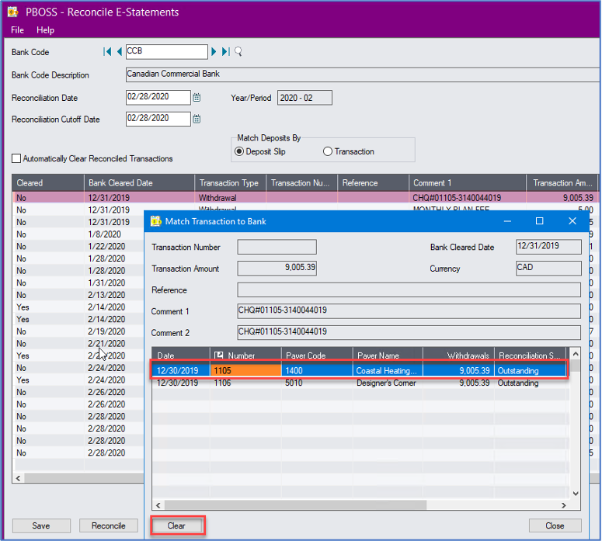Click the Reconciliation Cutoff Date field
This screenshot has width=602, height=541.
coord(158,119)
